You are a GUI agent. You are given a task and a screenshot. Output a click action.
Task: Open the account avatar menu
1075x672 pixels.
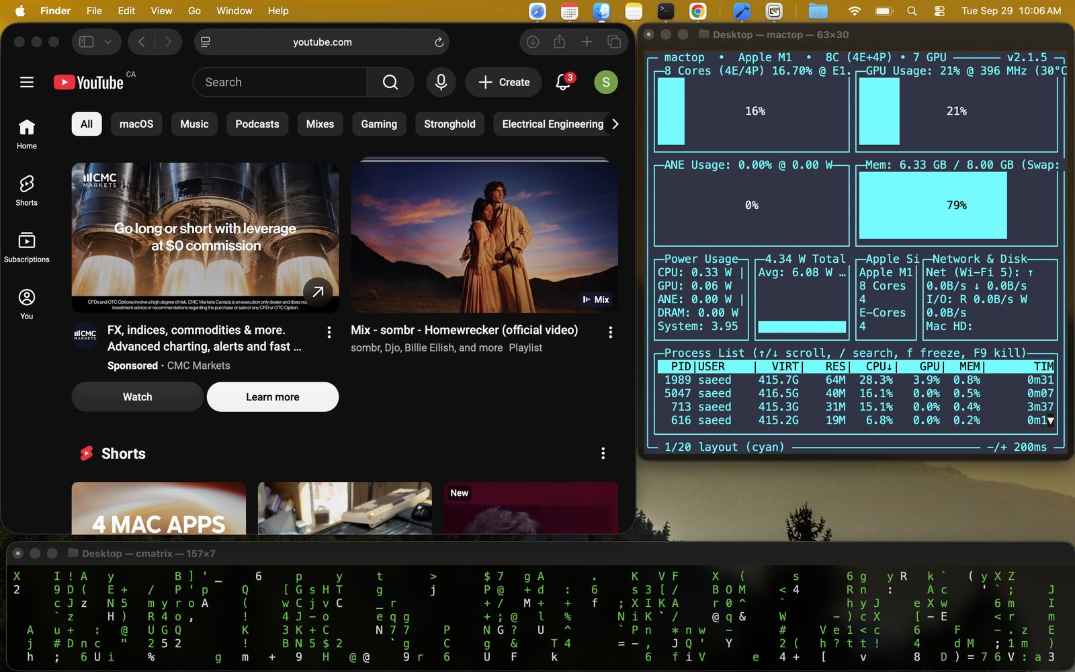pos(606,82)
